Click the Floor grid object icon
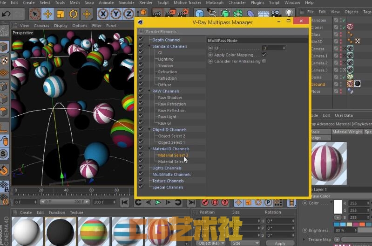372x246 pixels. 264,14
